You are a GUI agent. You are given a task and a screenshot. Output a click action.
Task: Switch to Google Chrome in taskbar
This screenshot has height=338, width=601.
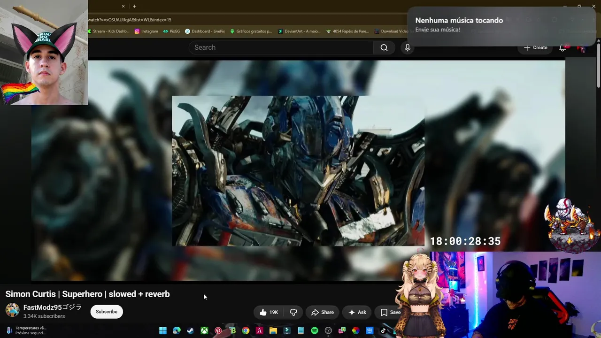coord(246,330)
